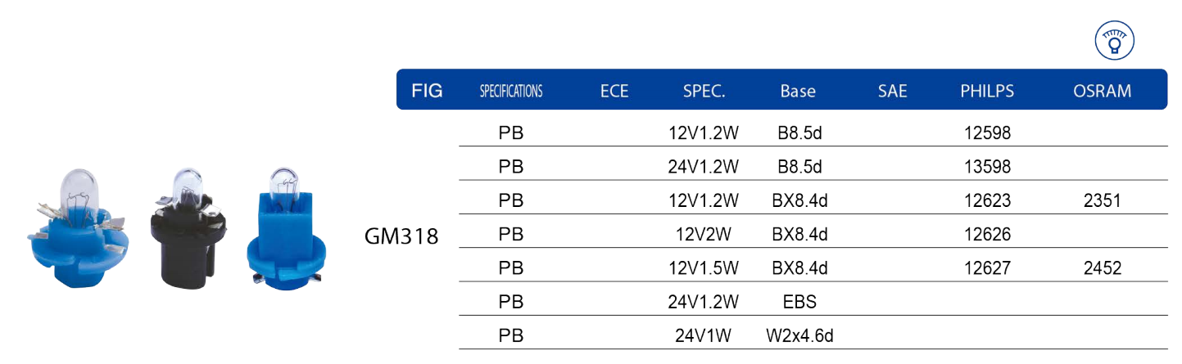The width and height of the screenshot is (1182, 364).
Task: Click the EBS base cell
Action: 799,301
